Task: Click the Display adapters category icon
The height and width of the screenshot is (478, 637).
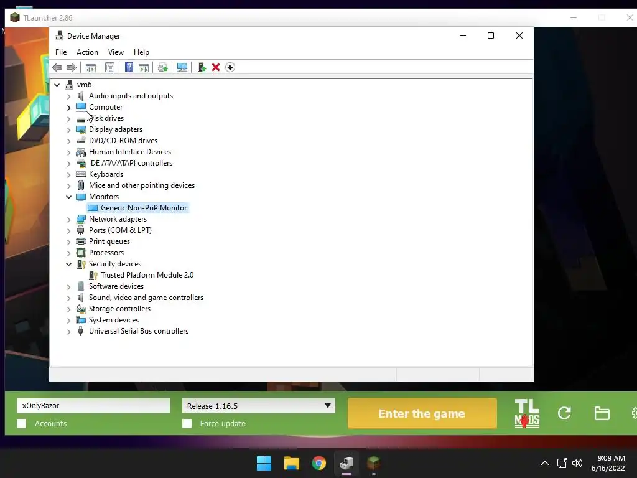Action: click(x=81, y=129)
